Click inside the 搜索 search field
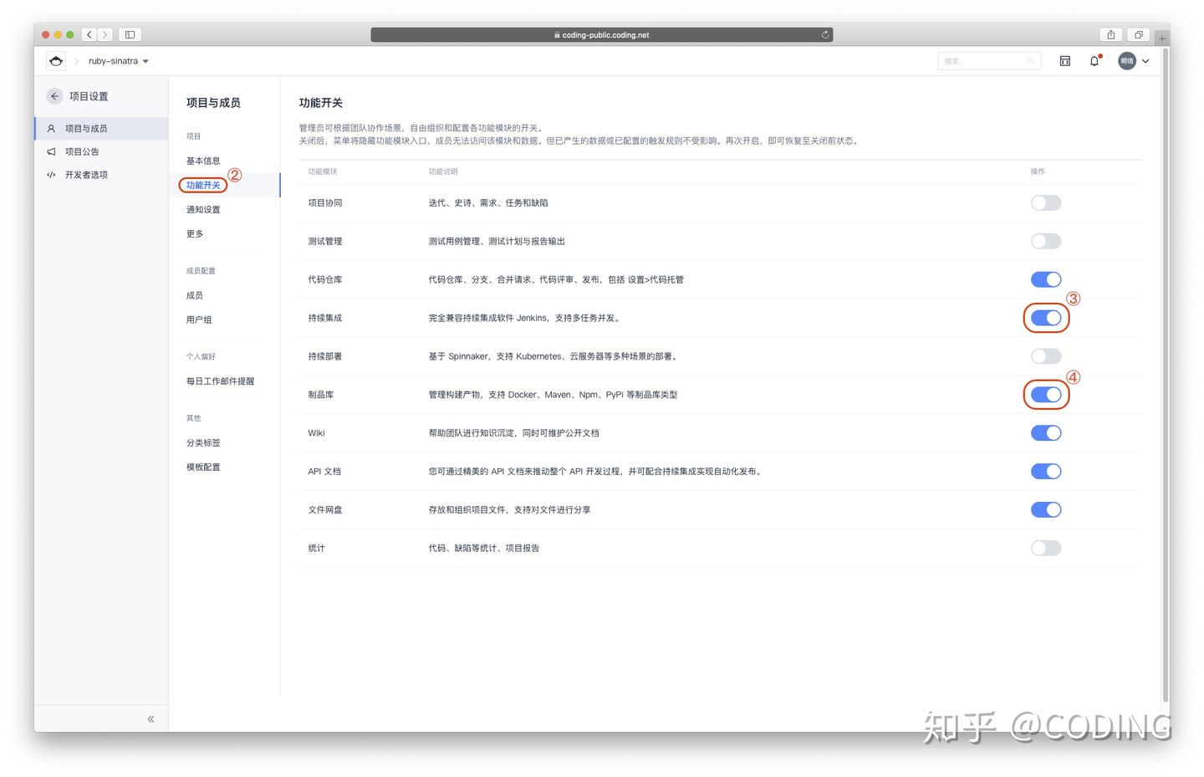Image resolution: width=1204 pixels, height=777 pixels. [987, 60]
